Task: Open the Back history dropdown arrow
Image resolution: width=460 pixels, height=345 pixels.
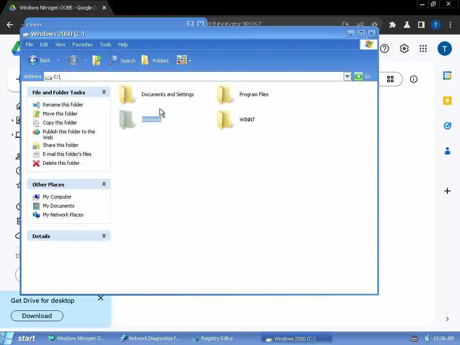Action: [x=58, y=61]
